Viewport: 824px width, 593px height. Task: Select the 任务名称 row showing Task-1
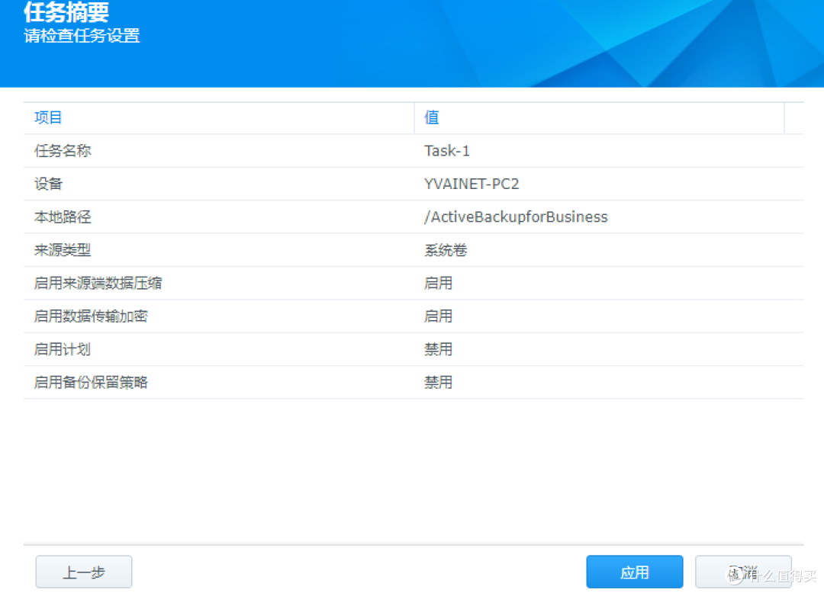coord(229,151)
